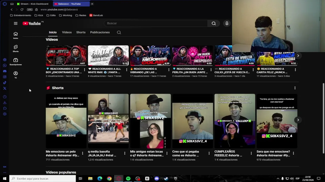Open GX Corner gamepad icon
The image size is (325, 182).
click(12, 4)
